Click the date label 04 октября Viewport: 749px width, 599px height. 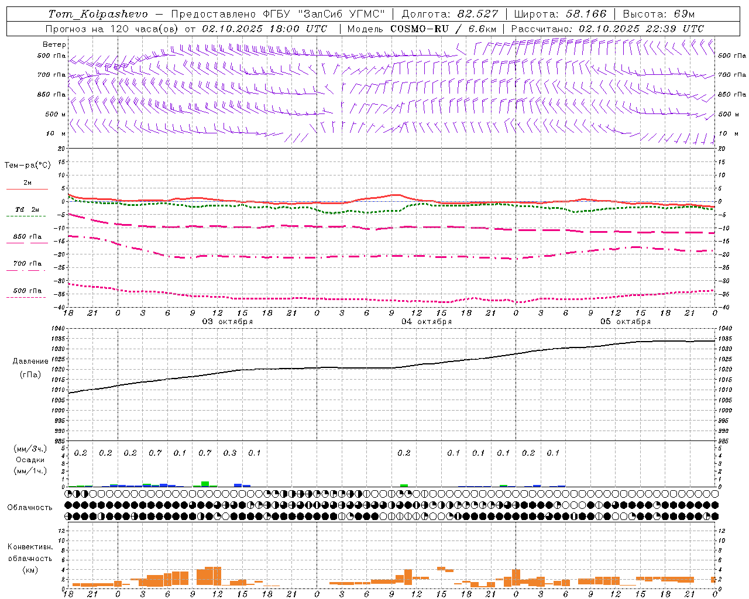point(427,322)
